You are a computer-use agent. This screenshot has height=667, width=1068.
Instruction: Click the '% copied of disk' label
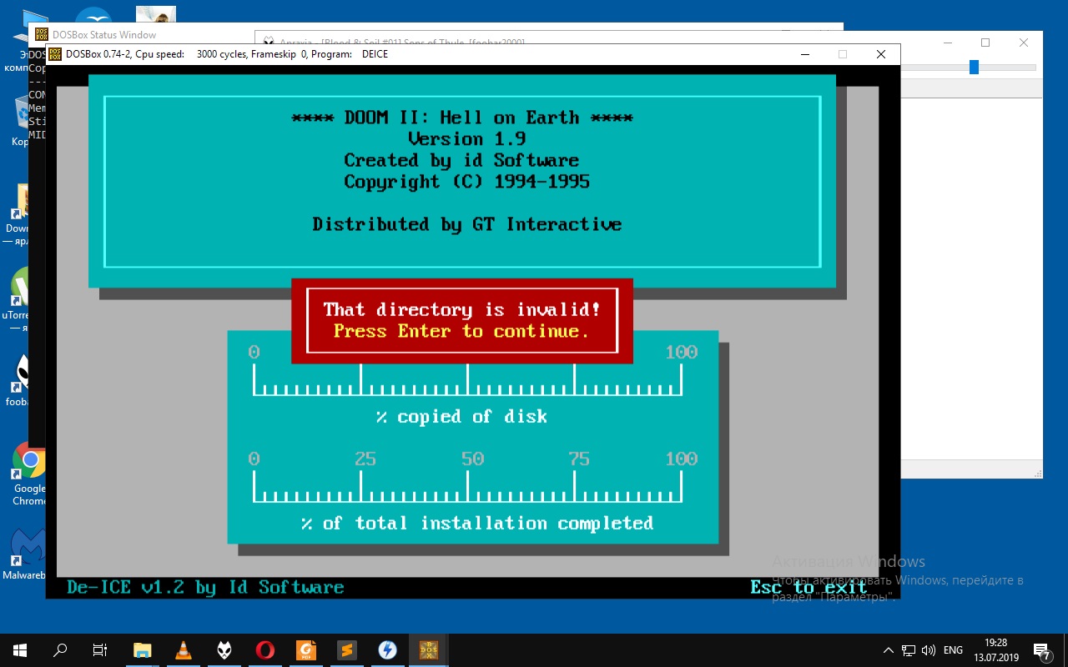point(461,416)
